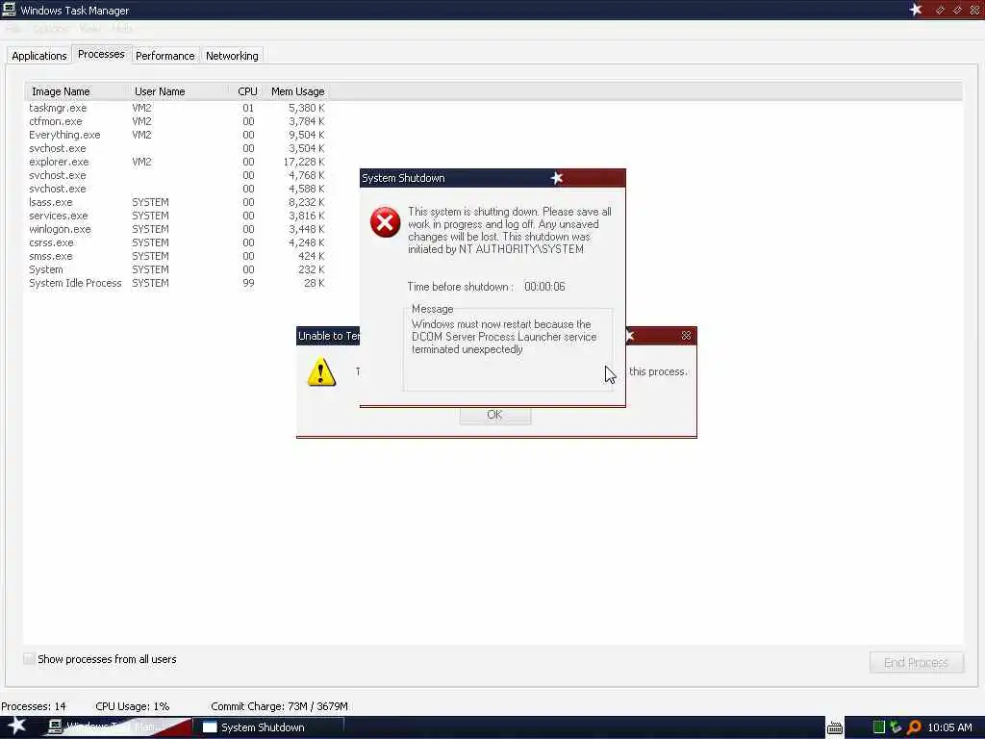Select svchost.exe using 4,588 K

click(177, 189)
